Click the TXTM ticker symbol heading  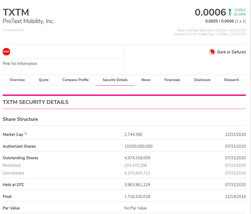click(x=16, y=12)
